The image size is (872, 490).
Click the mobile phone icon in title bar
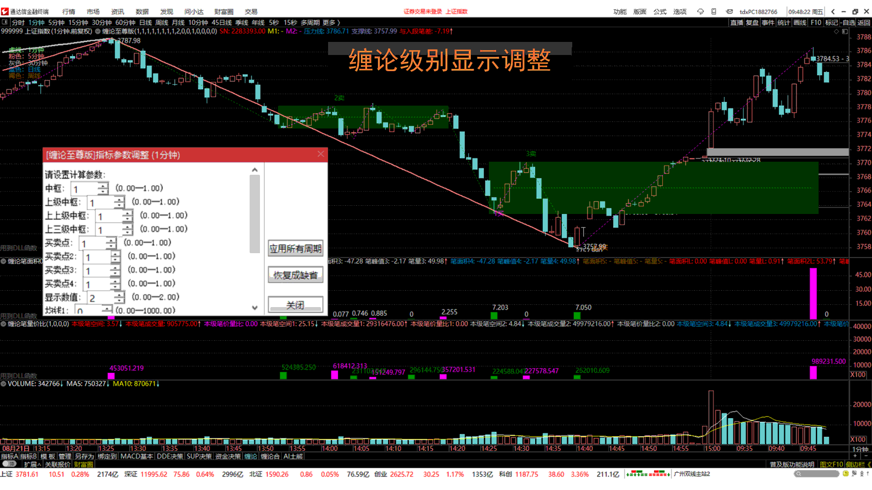click(714, 11)
